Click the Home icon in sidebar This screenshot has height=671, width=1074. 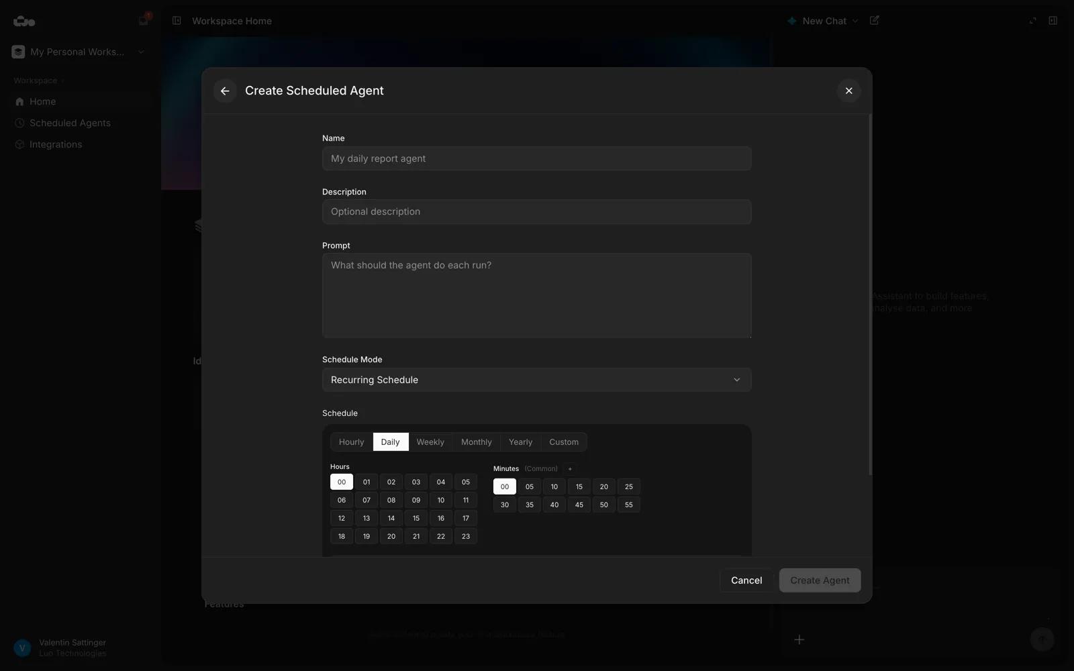pos(20,102)
